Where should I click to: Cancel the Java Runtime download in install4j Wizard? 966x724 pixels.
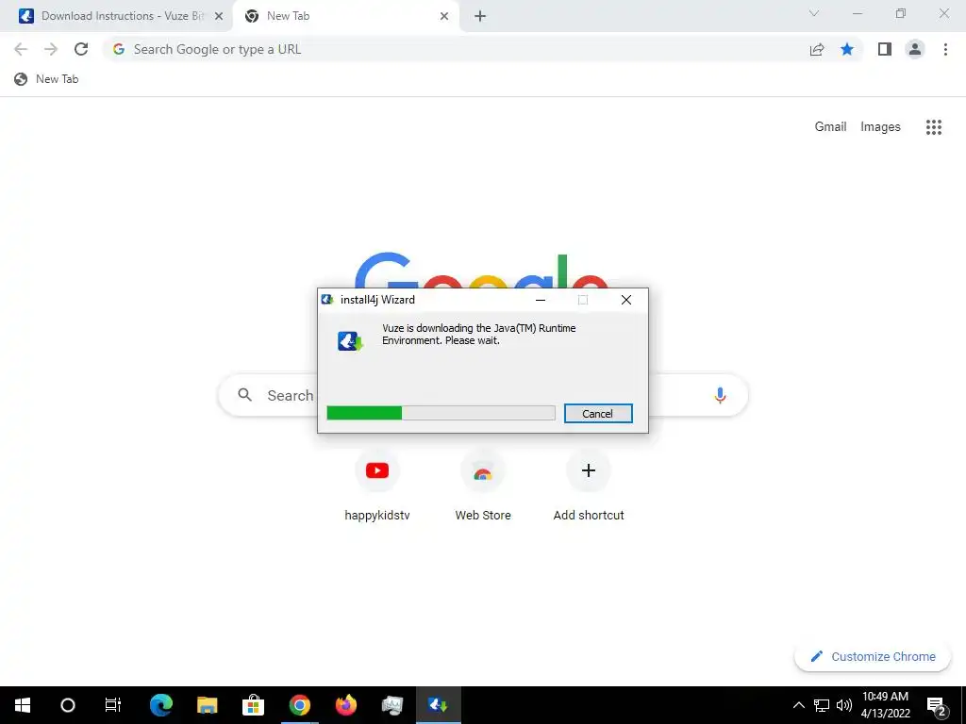click(x=597, y=414)
